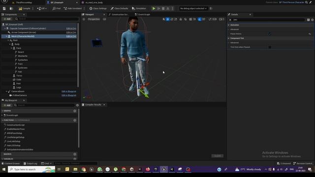Toggle grid snapping in viewport toolbar

click(x=190, y=19)
